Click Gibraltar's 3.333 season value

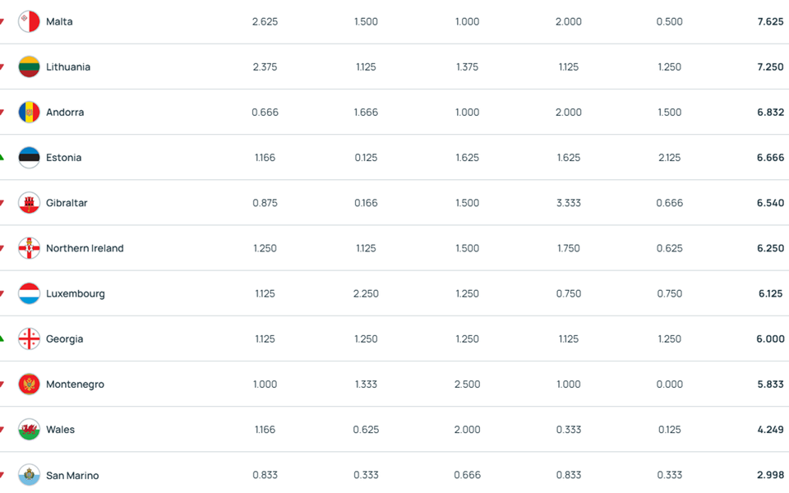click(569, 203)
